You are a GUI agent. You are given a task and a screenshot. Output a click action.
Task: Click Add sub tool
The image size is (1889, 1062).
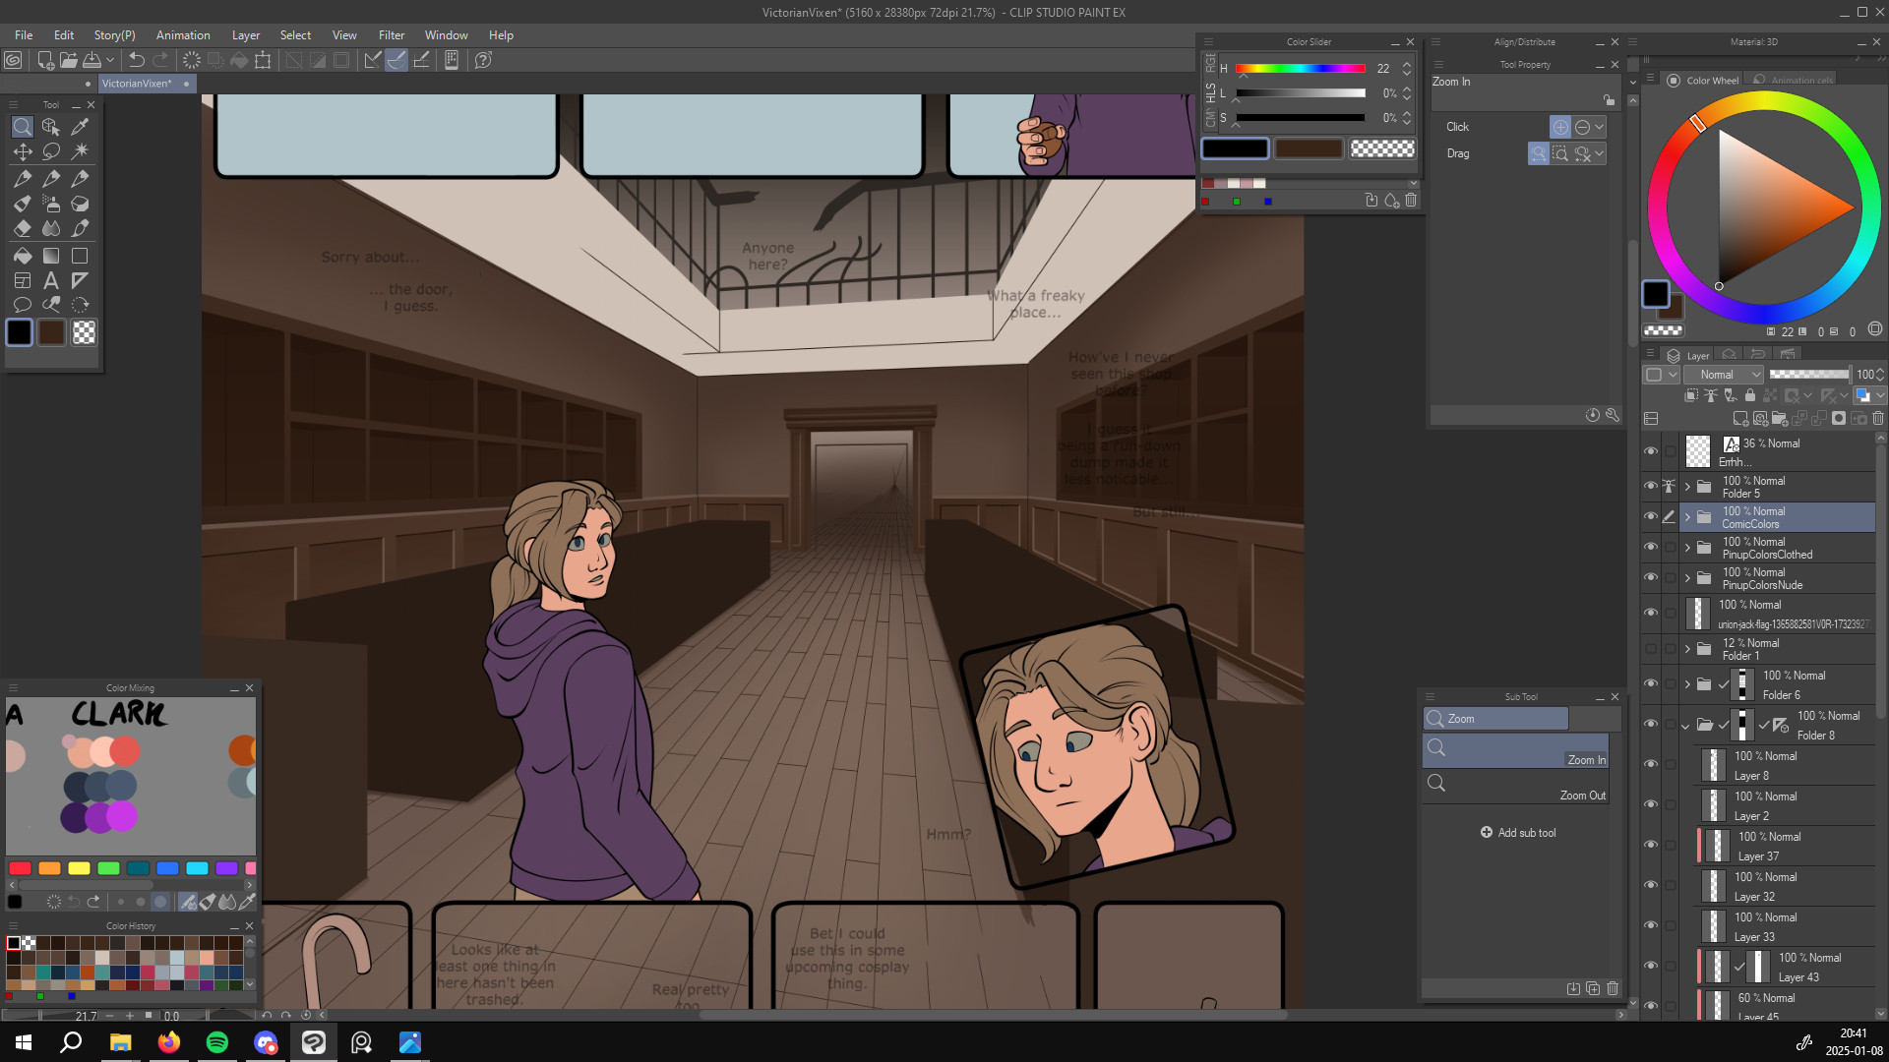coord(1518,833)
